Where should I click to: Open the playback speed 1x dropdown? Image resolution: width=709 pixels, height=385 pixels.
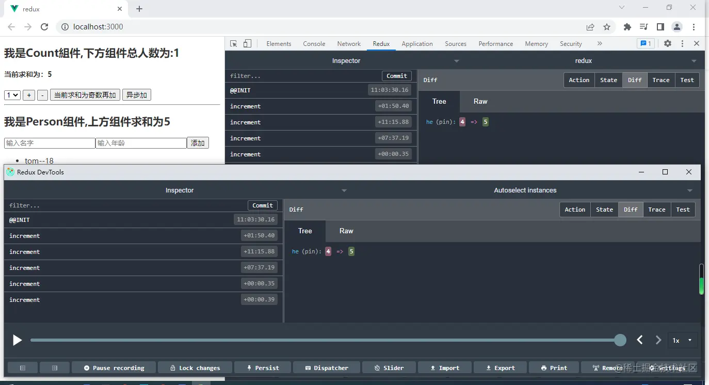coord(683,340)
